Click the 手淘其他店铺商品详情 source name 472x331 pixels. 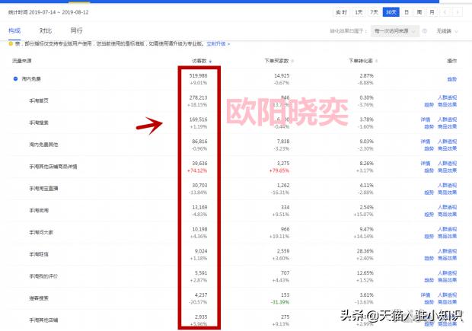pos(53,167)
